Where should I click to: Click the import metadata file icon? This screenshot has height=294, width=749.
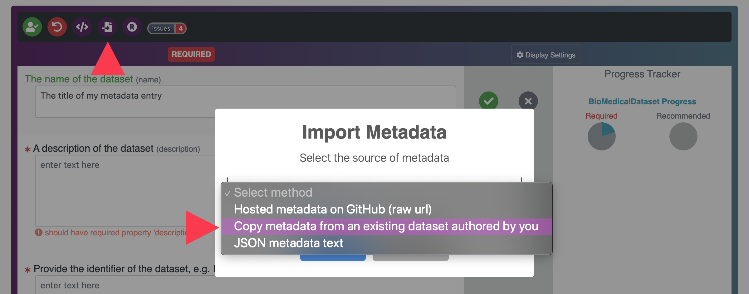coord(107,27)
